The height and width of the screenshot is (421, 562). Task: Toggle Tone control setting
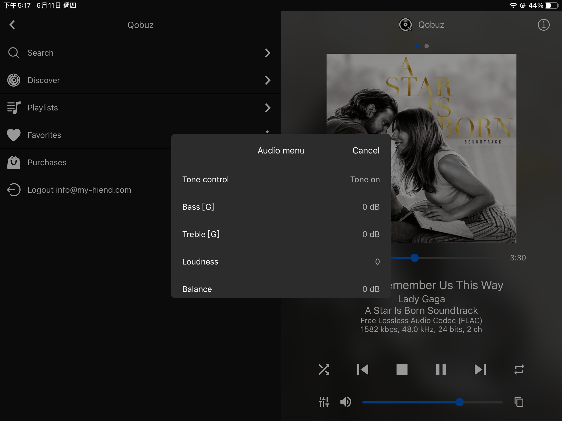(x=281, y=180)
